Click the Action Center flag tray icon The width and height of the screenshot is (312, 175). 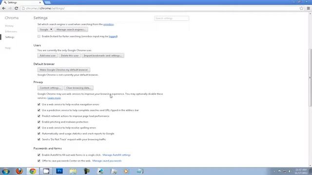coord(279,171)
